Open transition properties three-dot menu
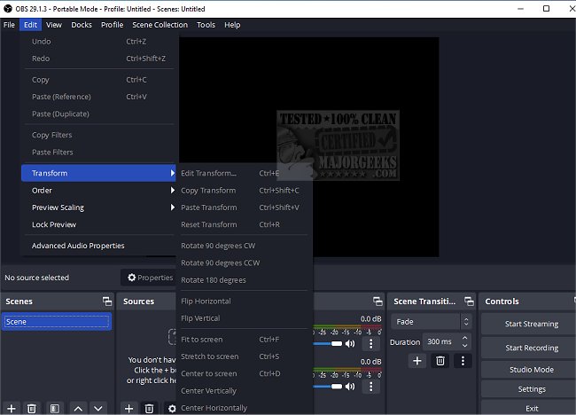 point(463,361)
